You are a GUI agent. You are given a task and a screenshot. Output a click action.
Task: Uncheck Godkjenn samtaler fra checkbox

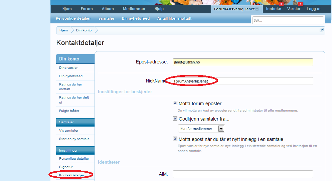click(175, 119)
